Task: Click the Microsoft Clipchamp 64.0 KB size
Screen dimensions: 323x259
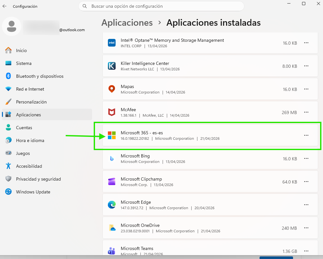Action: [x=290, y=182]
